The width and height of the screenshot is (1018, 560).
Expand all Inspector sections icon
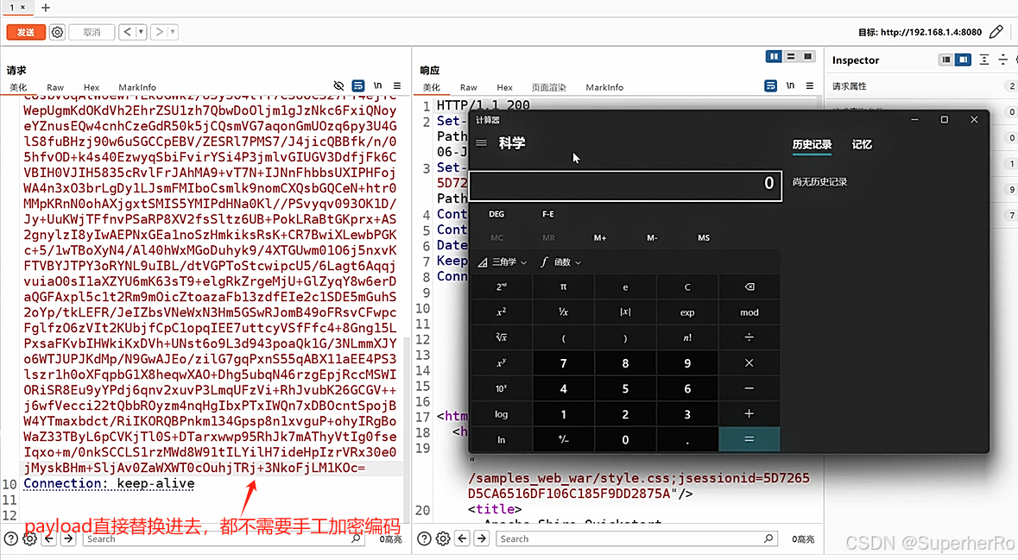(984, 60)
